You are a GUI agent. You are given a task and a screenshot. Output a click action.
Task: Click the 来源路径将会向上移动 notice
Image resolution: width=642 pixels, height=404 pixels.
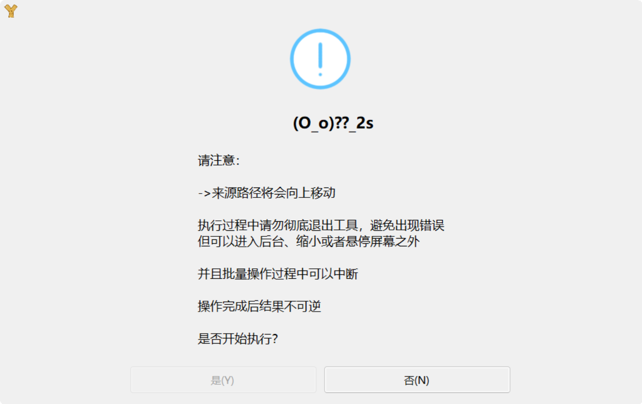[274, 193]
